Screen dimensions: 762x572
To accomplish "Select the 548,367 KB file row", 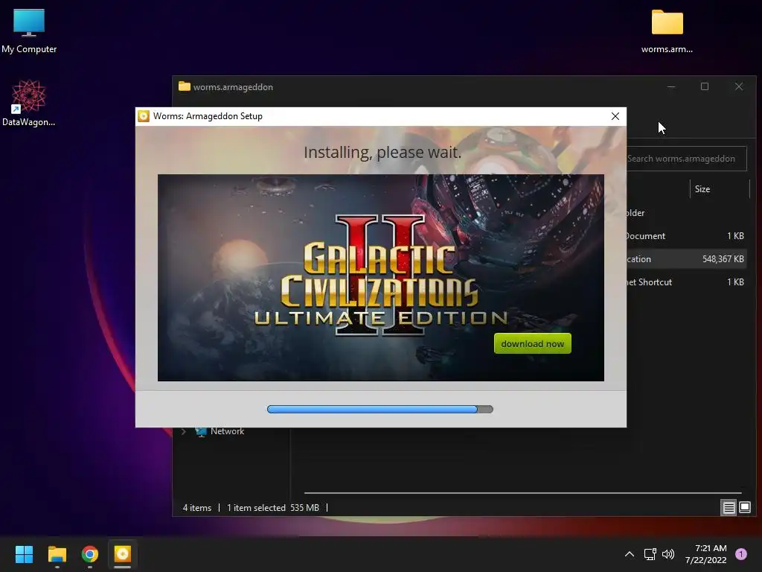I will point(686,259).
